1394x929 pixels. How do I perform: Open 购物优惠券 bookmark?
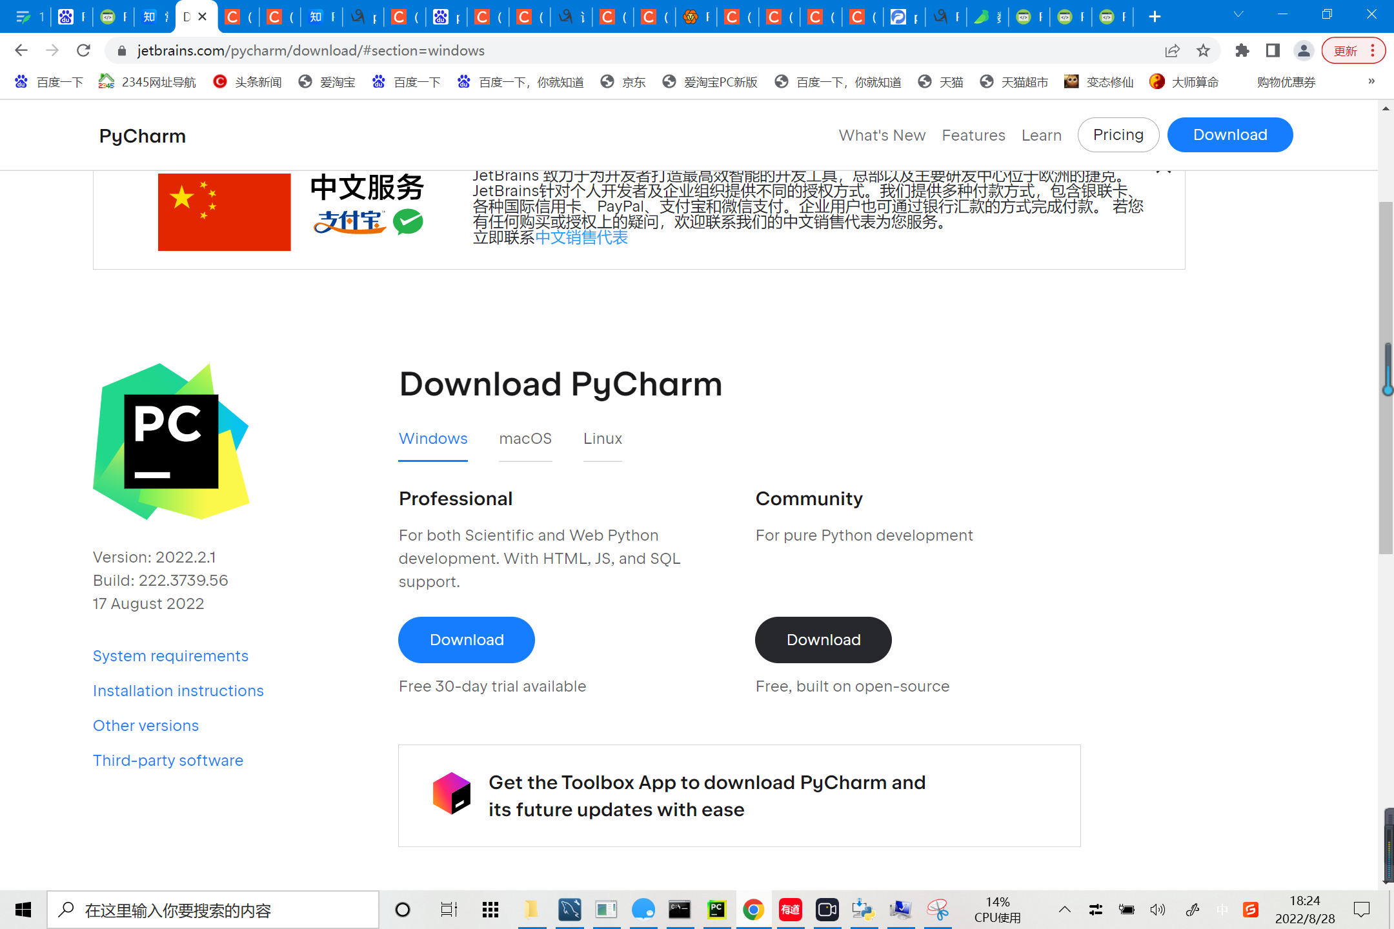(1286, 82)
